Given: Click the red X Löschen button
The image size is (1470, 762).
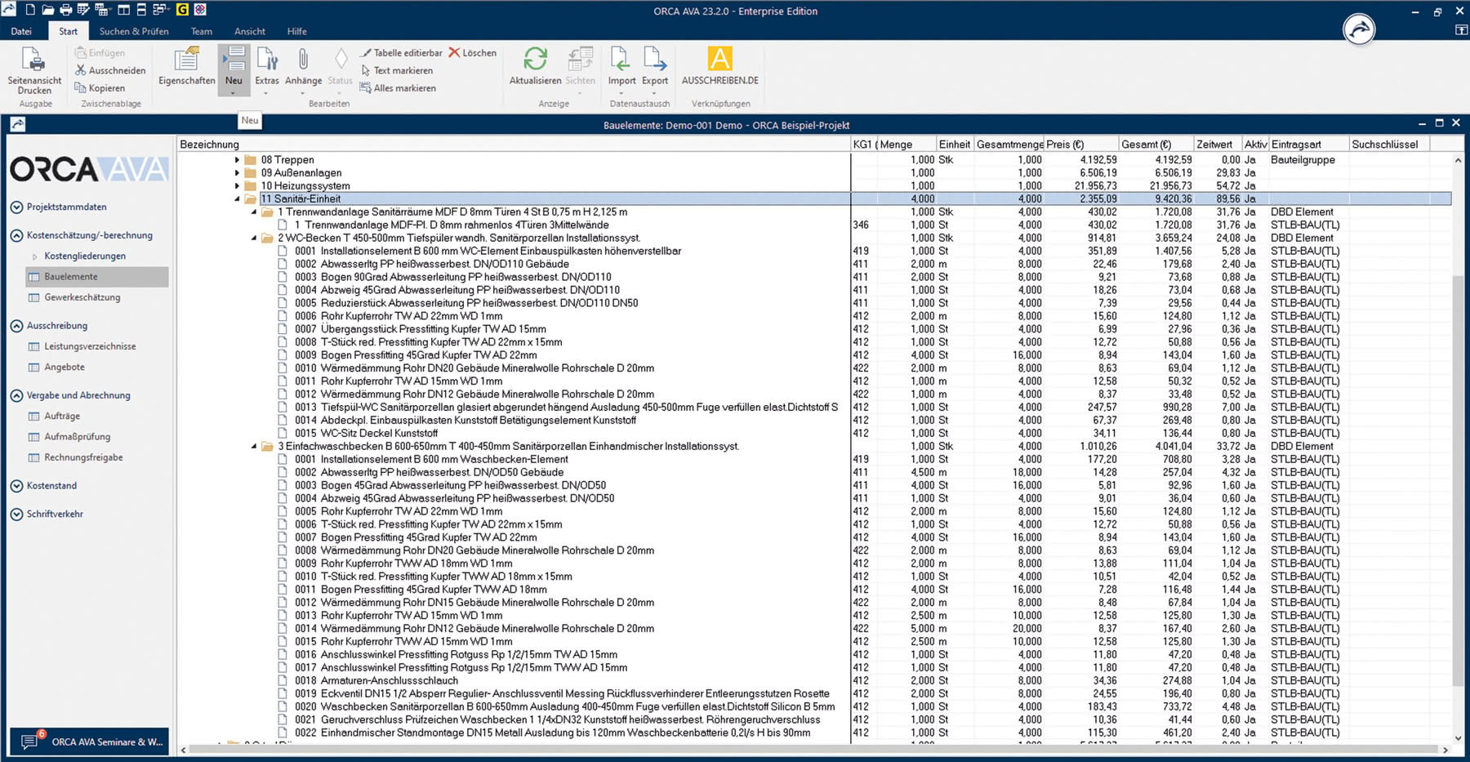Looking at the screenshot, I should coord(472,52).
